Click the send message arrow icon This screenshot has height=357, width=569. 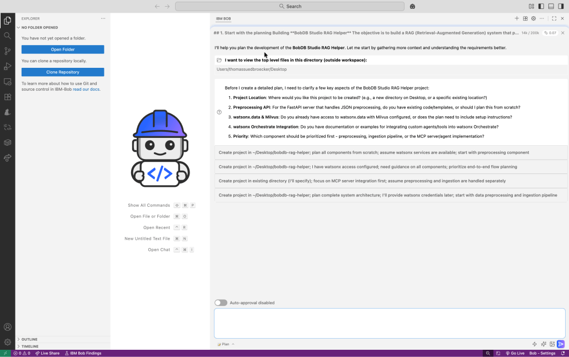pyautogui.click(x=561, y=344)
